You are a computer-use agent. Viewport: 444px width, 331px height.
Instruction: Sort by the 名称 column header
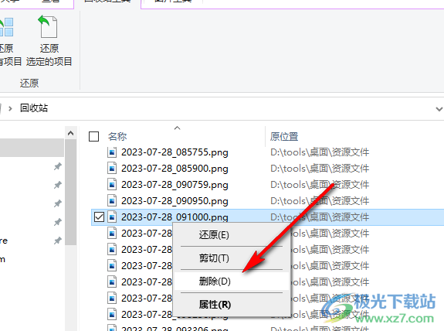(x=117, y=137)
